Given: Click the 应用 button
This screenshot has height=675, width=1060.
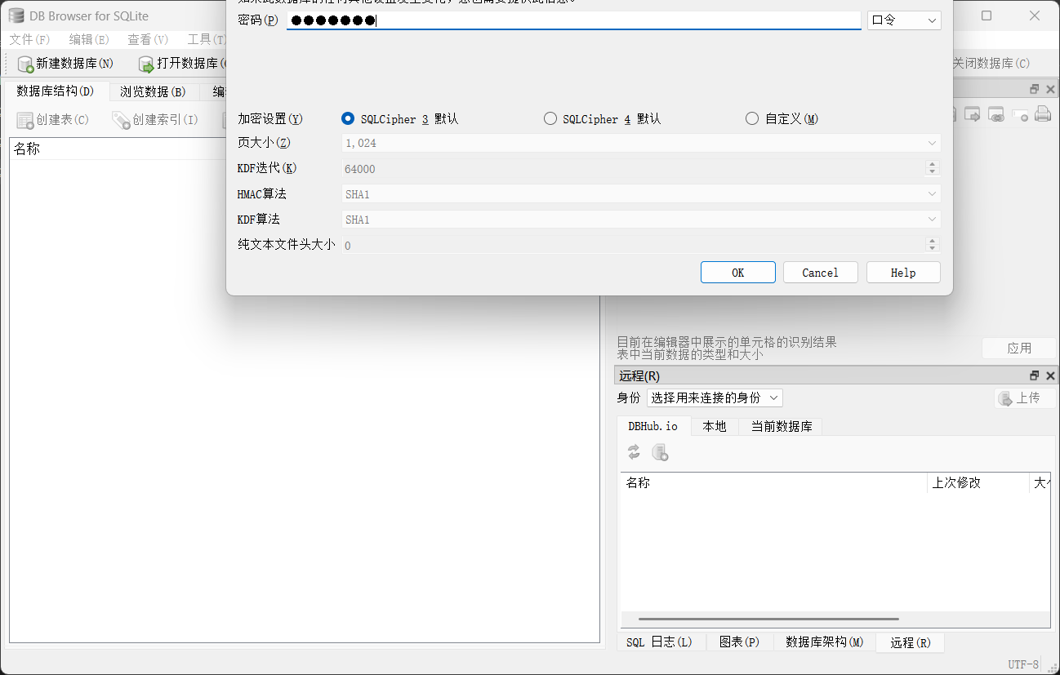Looking at the screenshot, I should point(1019,348).
